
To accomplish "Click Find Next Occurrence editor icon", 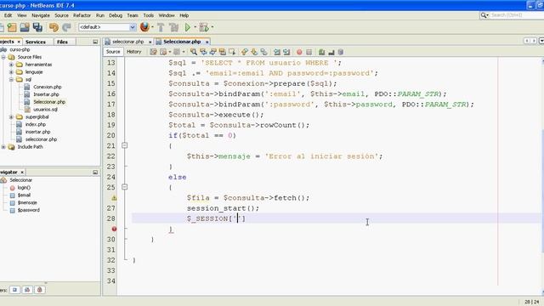I will (x=213, y=52).
